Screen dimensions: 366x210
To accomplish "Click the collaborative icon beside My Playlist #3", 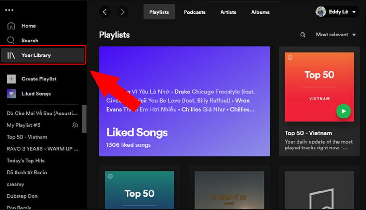I will [75, 125].
